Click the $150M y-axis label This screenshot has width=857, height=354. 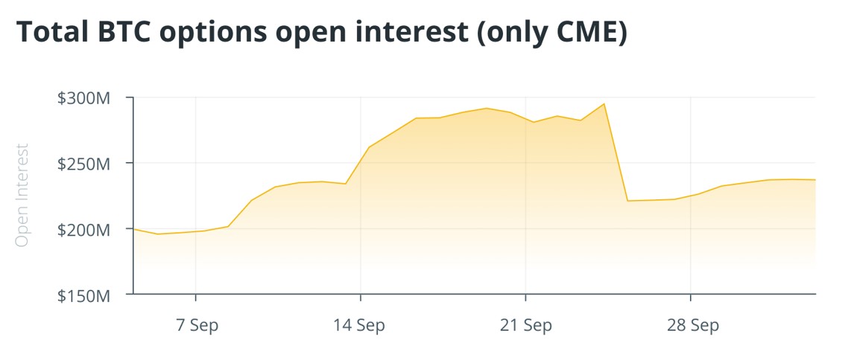click(x=83, y=296)
